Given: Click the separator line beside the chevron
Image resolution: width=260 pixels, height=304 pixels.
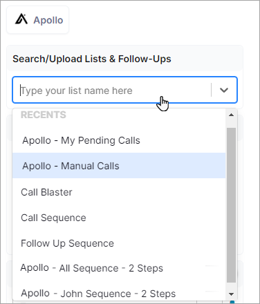Looking at the screenshot, I should 211,90.
